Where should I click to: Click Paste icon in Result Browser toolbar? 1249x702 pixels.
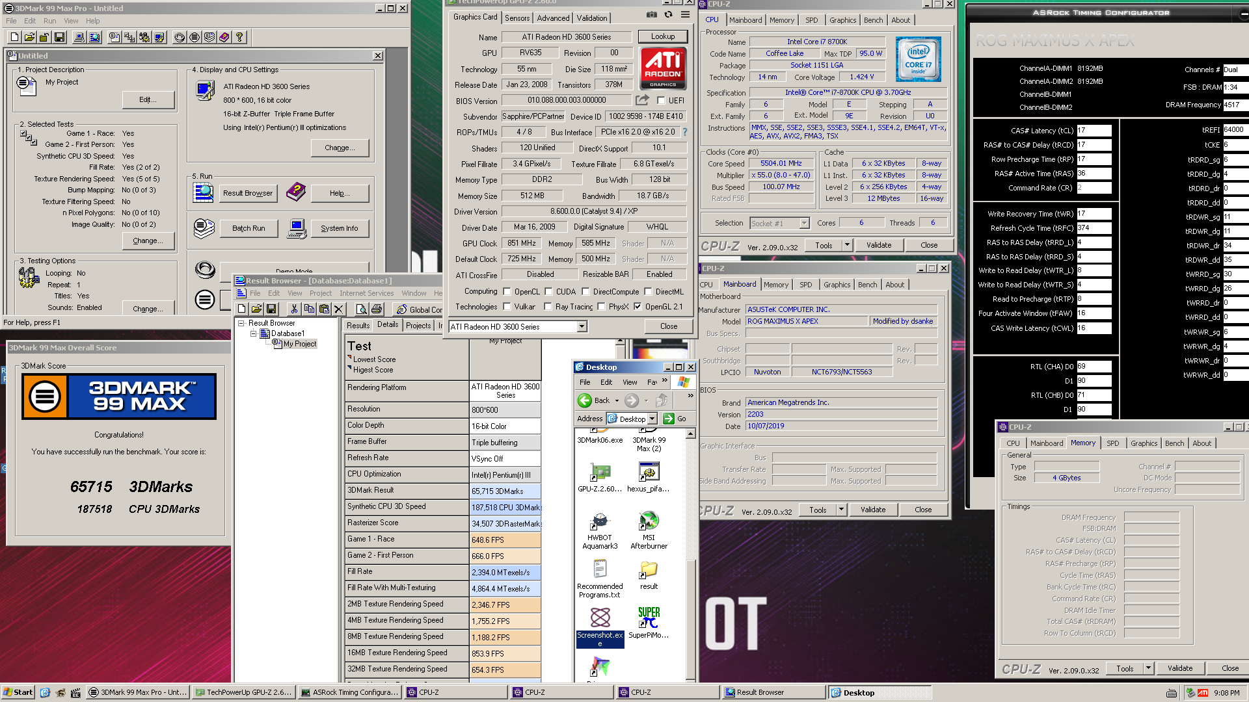point(324,309)
